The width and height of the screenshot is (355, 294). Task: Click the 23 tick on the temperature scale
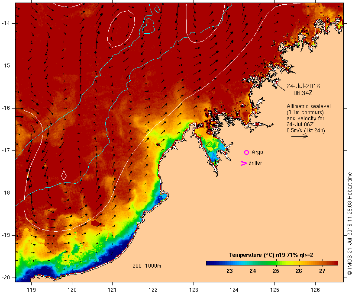pos(229,271)
